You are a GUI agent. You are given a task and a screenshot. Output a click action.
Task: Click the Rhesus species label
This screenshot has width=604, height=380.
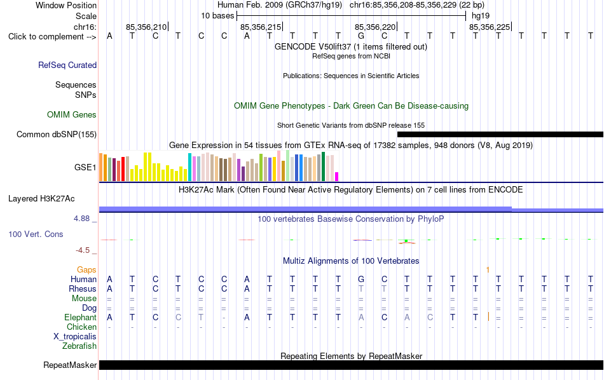click(83, 288)
